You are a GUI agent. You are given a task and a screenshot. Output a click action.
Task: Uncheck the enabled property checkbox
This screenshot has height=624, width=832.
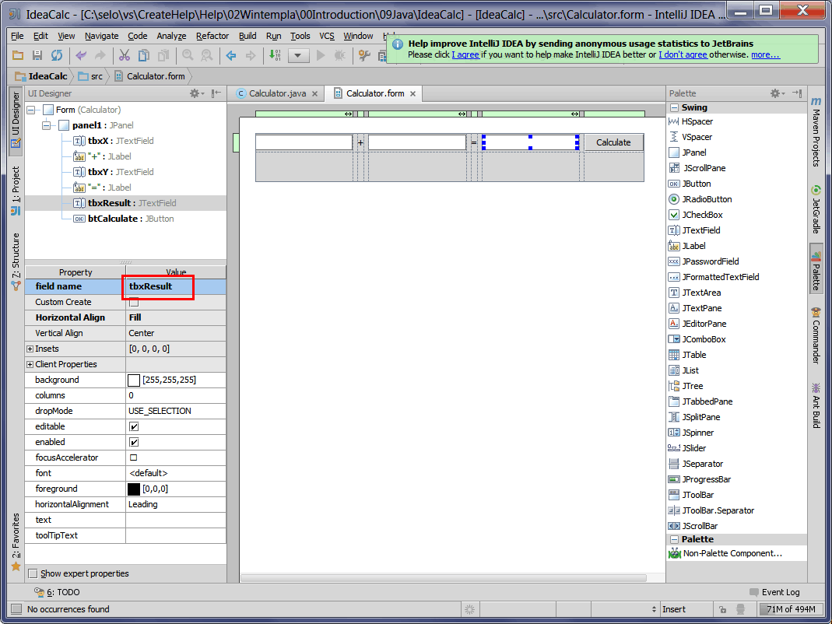pos(134,442)
